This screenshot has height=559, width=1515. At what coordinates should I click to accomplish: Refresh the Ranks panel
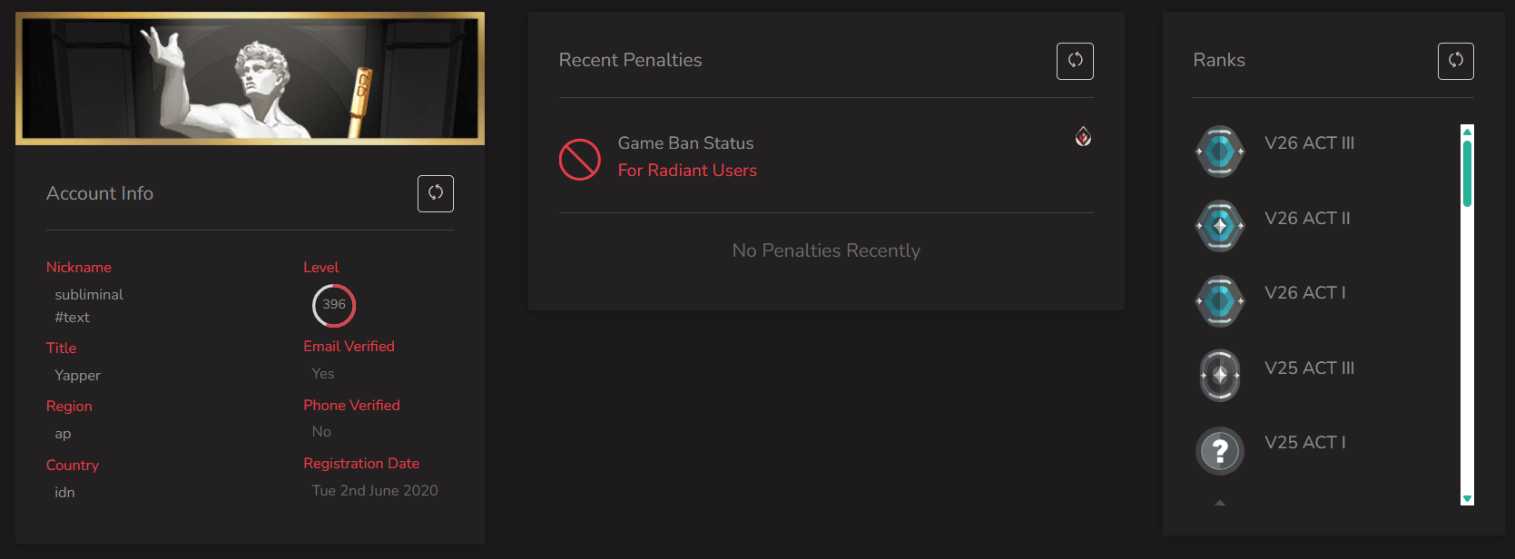(1456, 61)
